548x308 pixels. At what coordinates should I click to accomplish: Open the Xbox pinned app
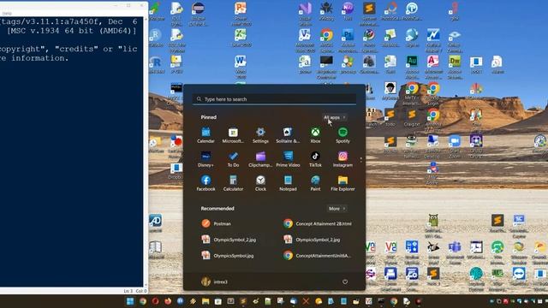point(315,135)
